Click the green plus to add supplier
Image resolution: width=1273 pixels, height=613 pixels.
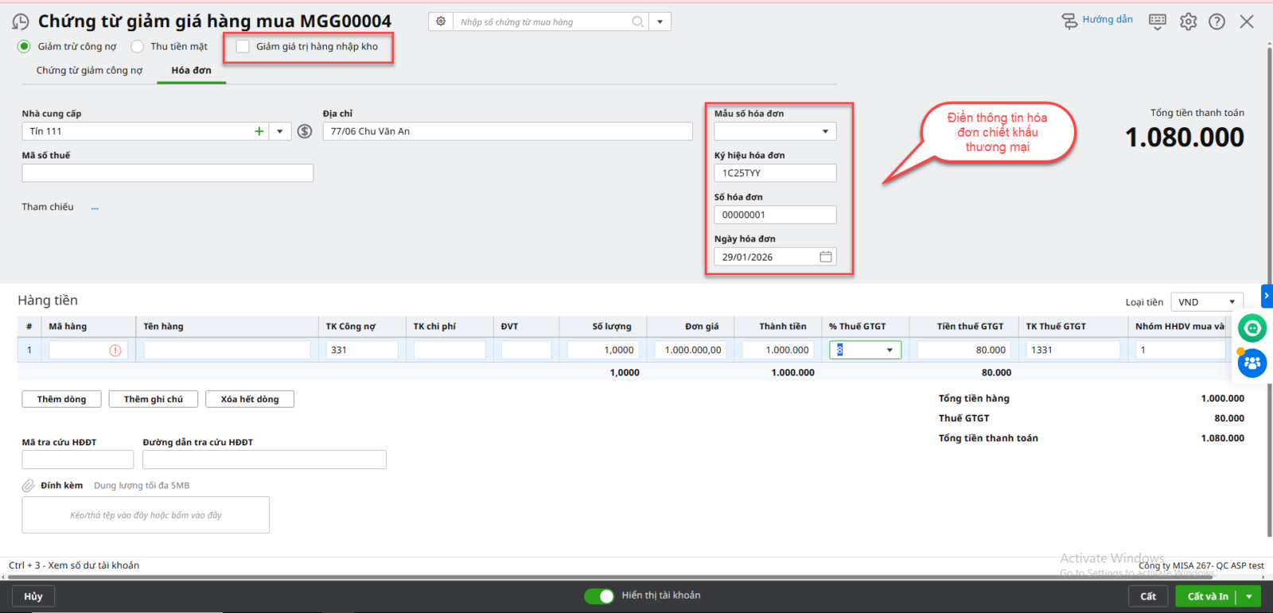[259, 131]
